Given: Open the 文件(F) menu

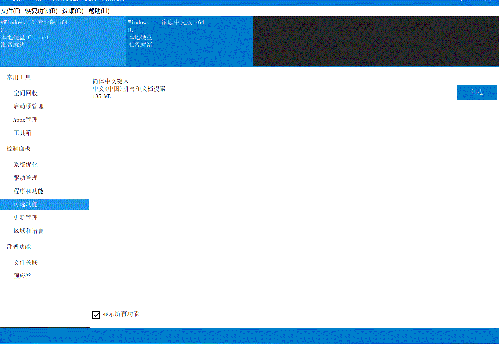Looking at the screenshot, I should point(11,11).
